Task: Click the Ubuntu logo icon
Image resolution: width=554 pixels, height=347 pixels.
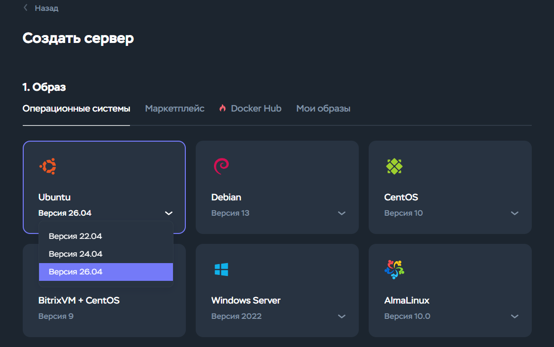Action: point(48,166)
